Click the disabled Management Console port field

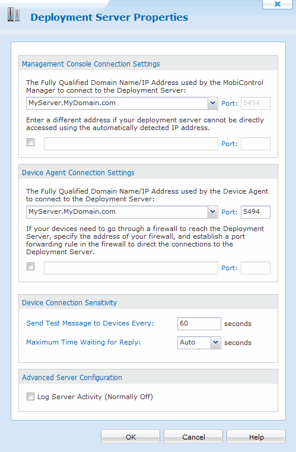256,103
